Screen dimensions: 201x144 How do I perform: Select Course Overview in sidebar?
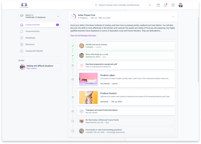[40, 25]
